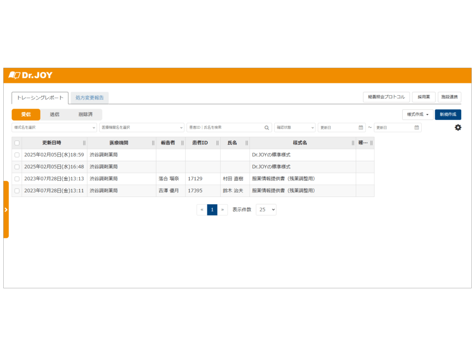Viewport: 475px width, 356px height.
Task: Expand the orange left sidebar arrow
Action: pos(6,210)
